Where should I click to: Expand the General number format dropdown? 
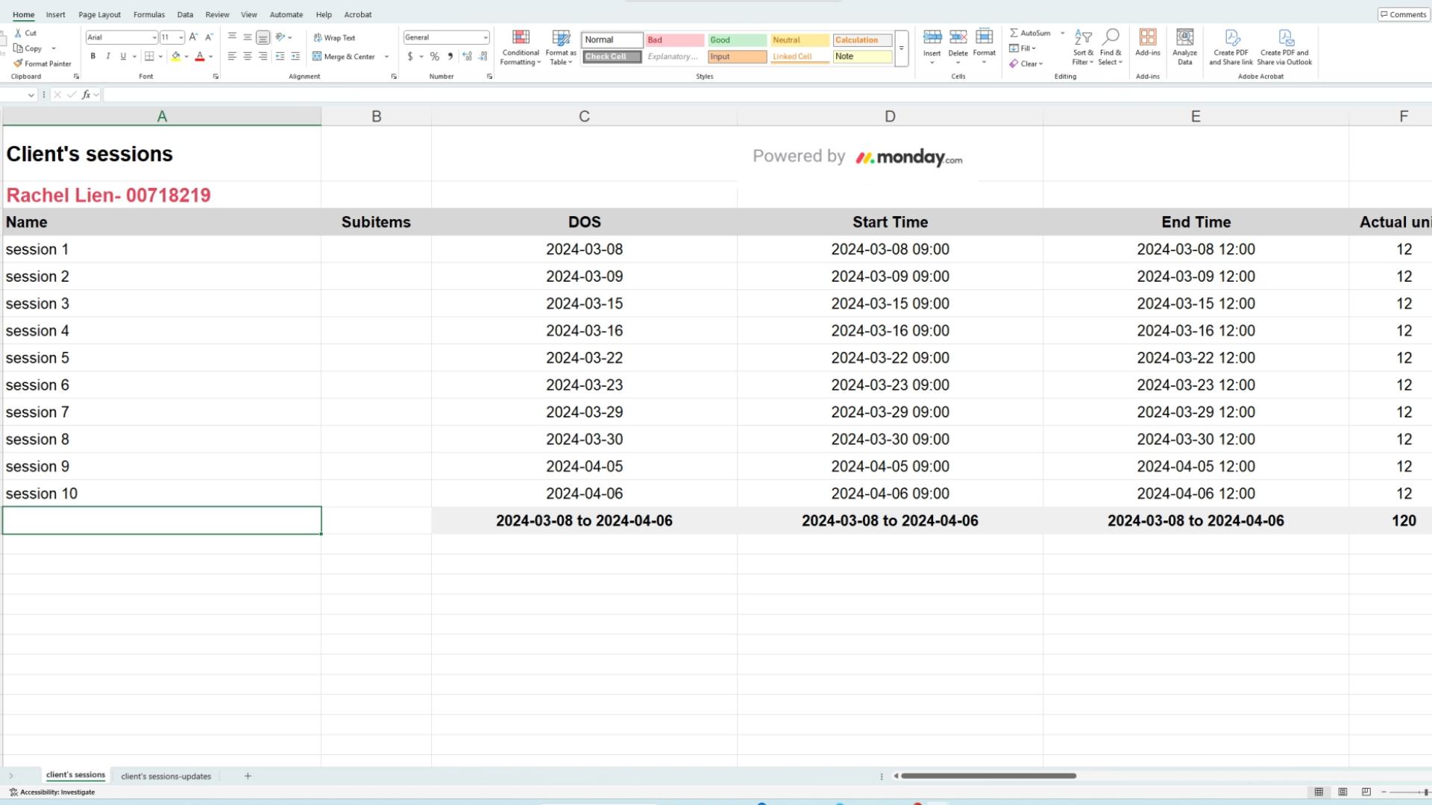click(486, 37)
